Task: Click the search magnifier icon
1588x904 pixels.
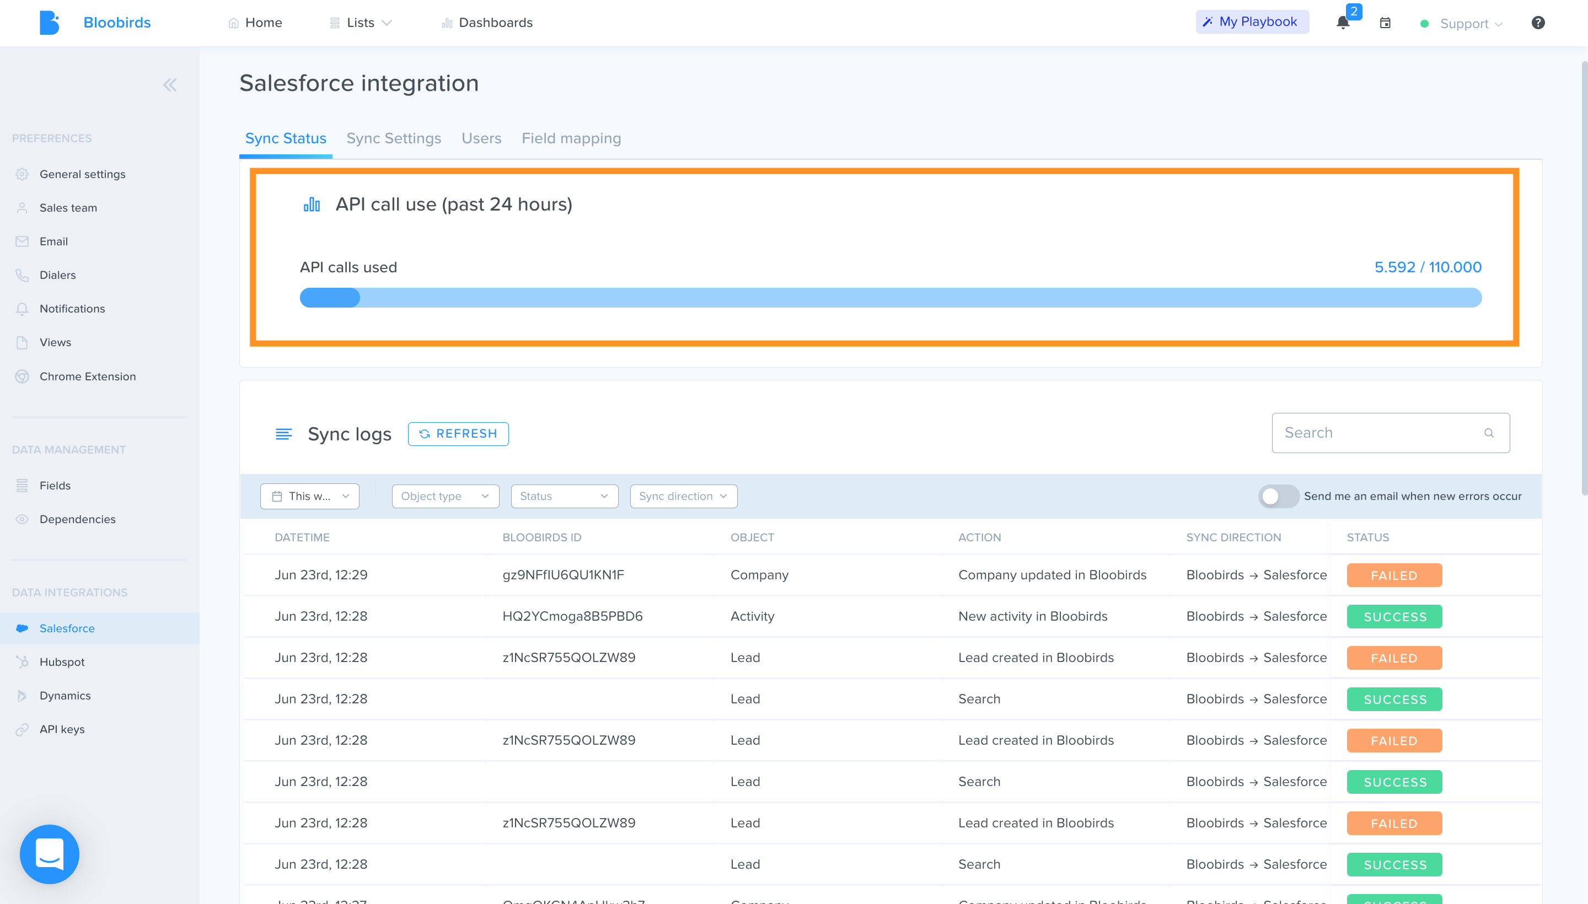Action: point(1489,433)
